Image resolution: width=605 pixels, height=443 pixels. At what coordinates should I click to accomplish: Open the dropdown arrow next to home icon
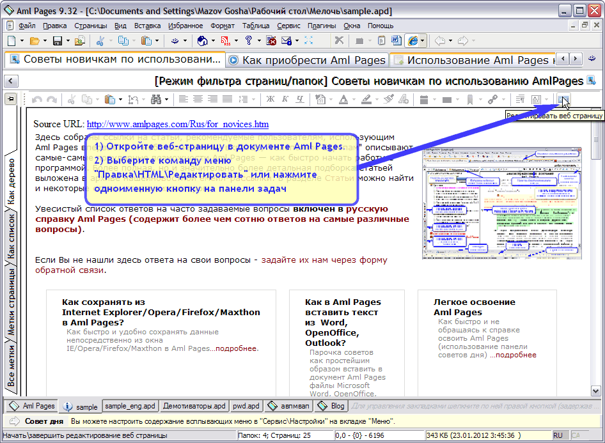[x=213, y=40]
